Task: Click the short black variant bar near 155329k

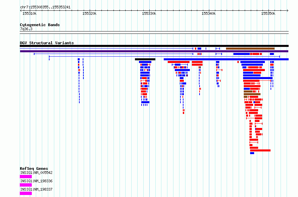Action: pos(145,59)
